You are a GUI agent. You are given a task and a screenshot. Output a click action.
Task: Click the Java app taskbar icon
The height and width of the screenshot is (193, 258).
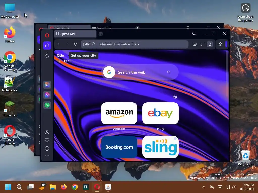(108, 187)
